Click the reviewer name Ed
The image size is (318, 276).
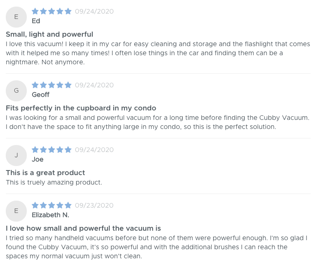pos(36,21)
